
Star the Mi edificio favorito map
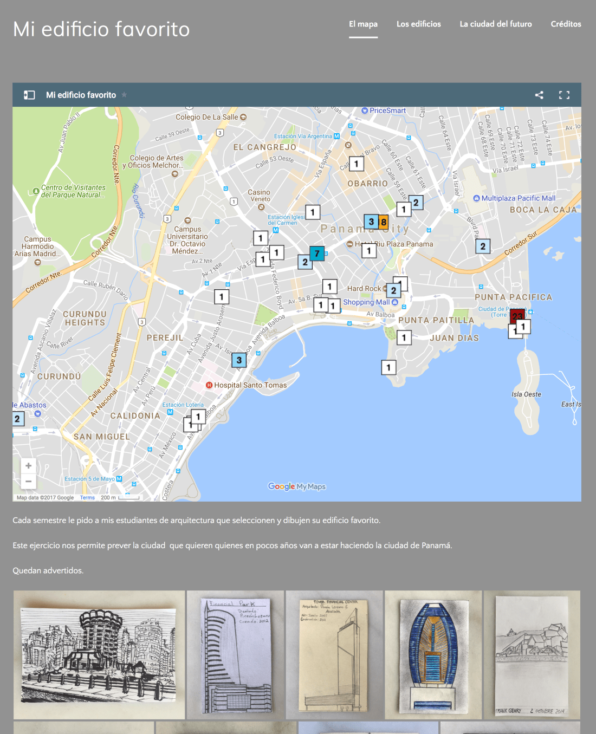point(124,95)
